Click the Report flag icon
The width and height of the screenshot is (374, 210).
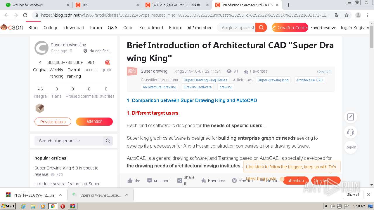[262, 181]
